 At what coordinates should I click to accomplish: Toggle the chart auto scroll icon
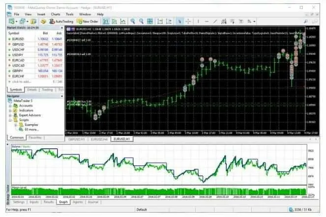click(160, 21)
